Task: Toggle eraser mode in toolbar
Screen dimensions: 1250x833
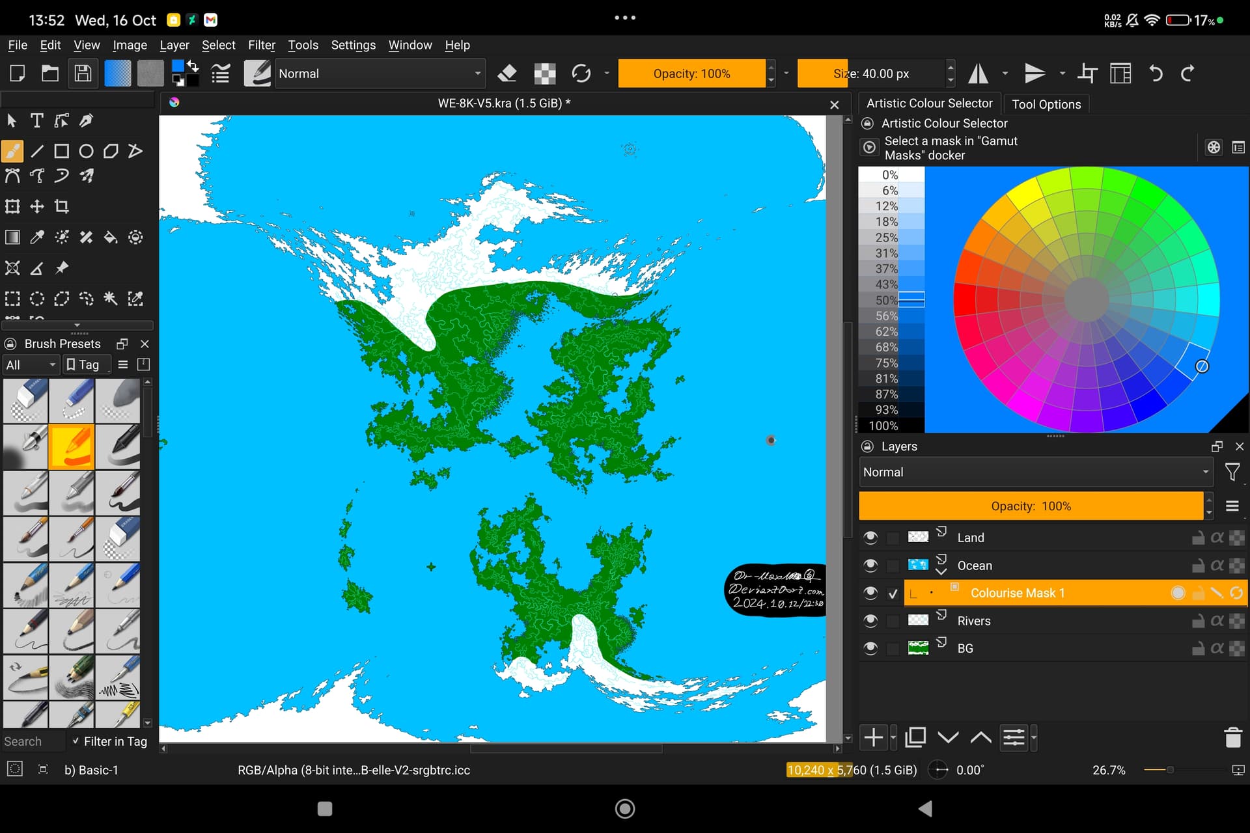Action: [x=507, y=74]
